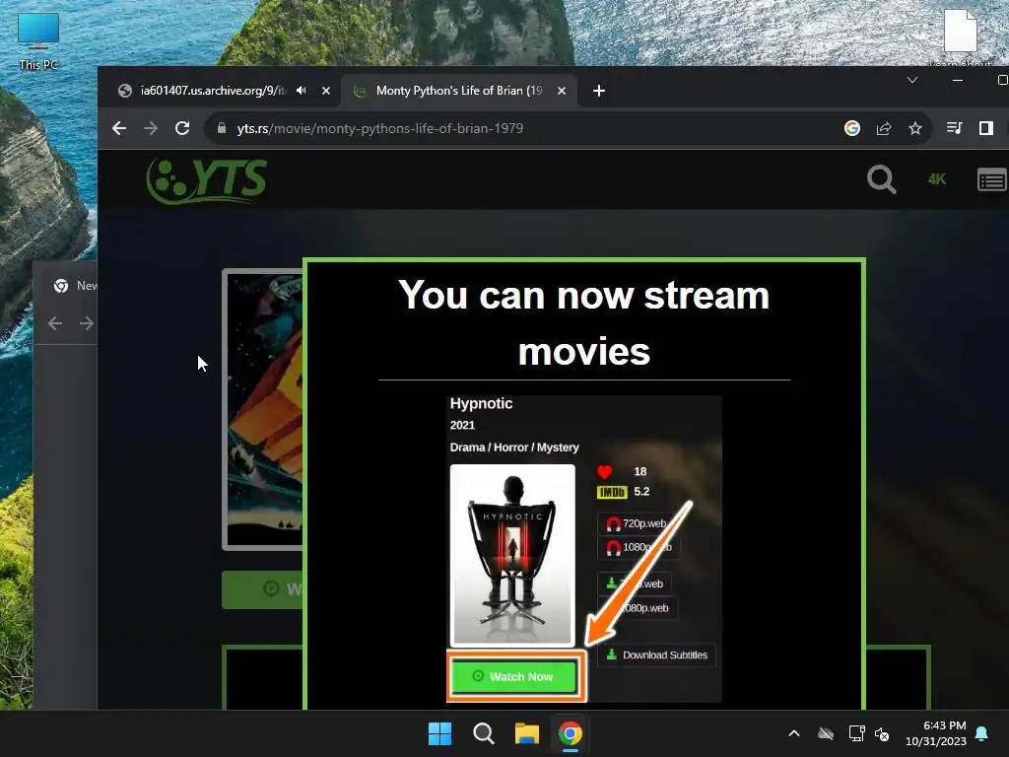
Task: Open the YTS site search magnifier
Action: click(881, 179)
